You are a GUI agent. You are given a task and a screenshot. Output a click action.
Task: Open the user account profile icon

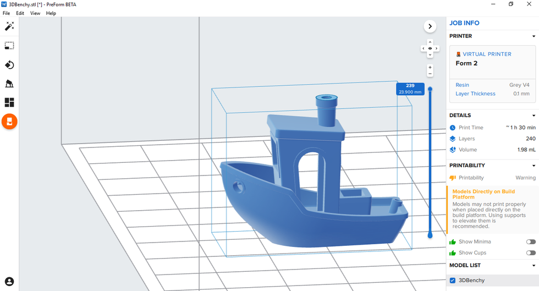pos(9,281)
